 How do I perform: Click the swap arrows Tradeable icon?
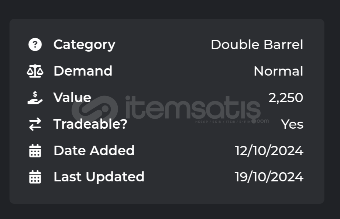pos(35,124)
